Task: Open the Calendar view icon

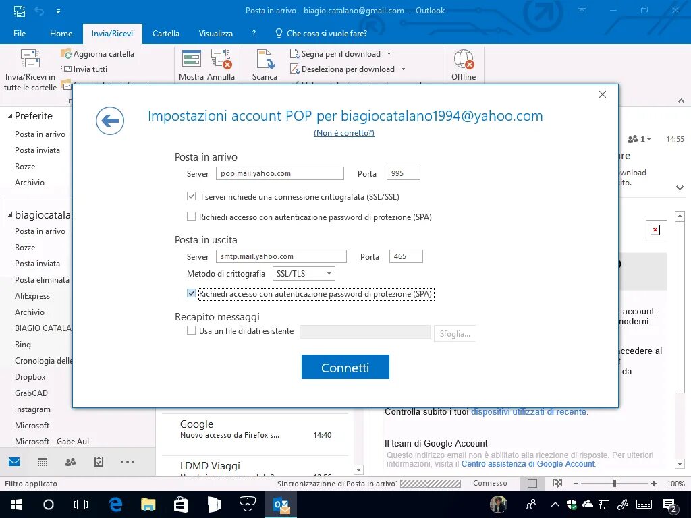Action: tap(43, 462)
